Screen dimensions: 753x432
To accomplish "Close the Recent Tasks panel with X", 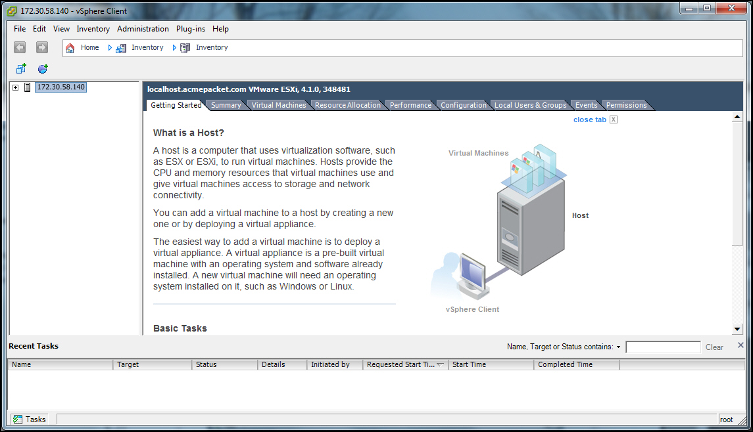I will point(741,345).
